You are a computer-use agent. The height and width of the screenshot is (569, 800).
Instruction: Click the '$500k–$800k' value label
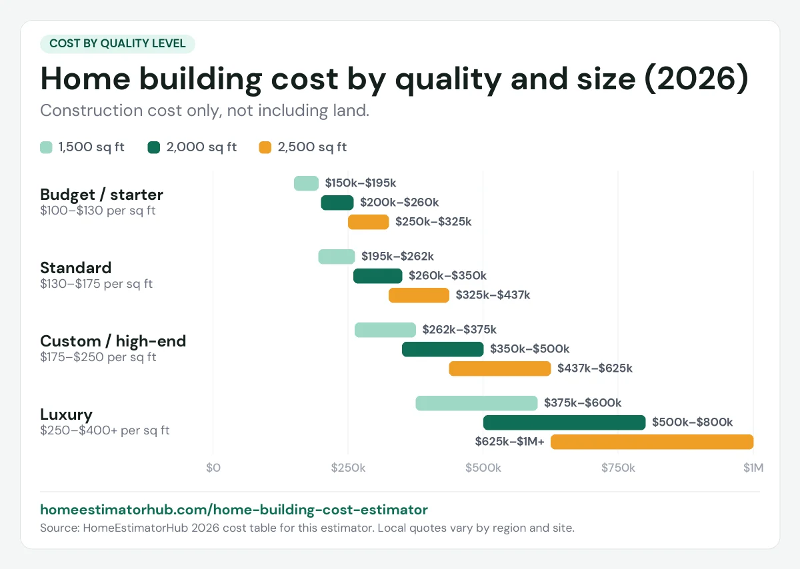click(x=693, y=422)
